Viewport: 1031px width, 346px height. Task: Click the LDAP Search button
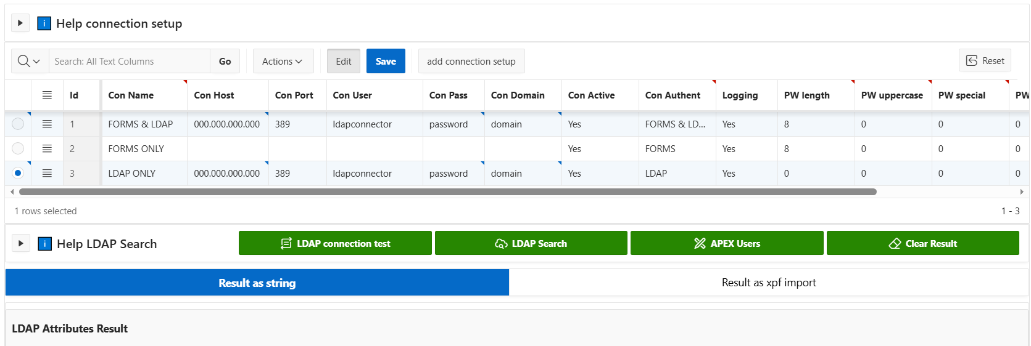531,243
